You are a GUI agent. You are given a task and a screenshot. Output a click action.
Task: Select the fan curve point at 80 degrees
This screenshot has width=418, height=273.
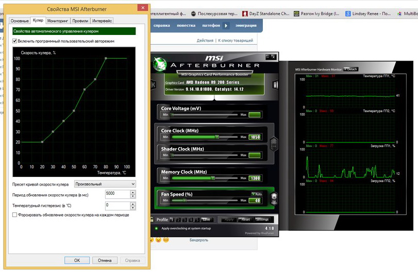[106, 58]
